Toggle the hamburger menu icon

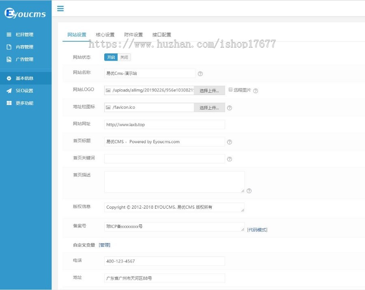point(60,8)
